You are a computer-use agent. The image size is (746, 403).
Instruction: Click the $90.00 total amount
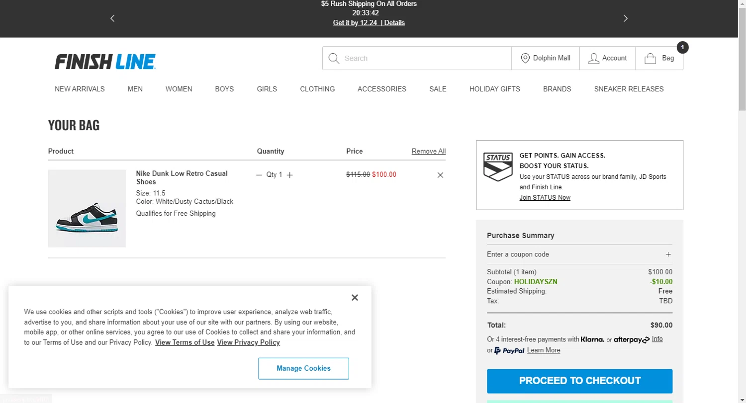pyautogui.click(x=661, y=325)
